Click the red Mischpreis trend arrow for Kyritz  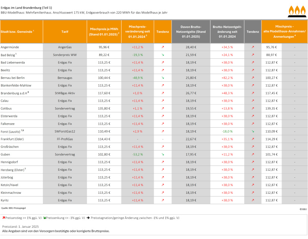[x=163, y=200]
